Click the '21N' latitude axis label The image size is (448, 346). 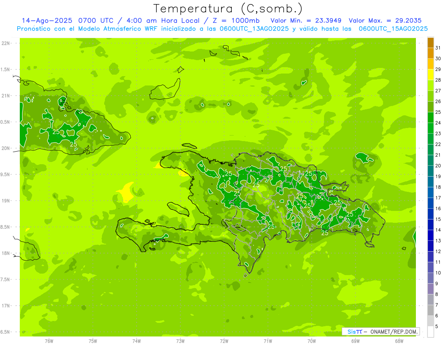[x=6, y=96]
